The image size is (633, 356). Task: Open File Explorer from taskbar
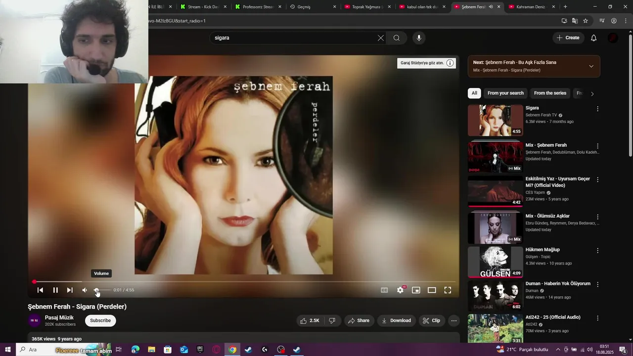click(151, 350)
